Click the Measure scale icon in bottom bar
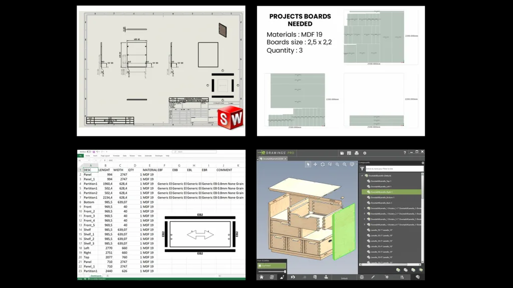The image size is (513, 288). pyautogui.click(x=362, y=277)
